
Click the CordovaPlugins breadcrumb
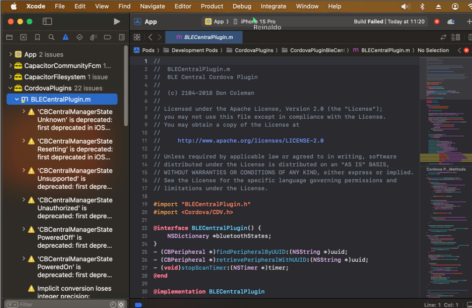pos(250,50)
